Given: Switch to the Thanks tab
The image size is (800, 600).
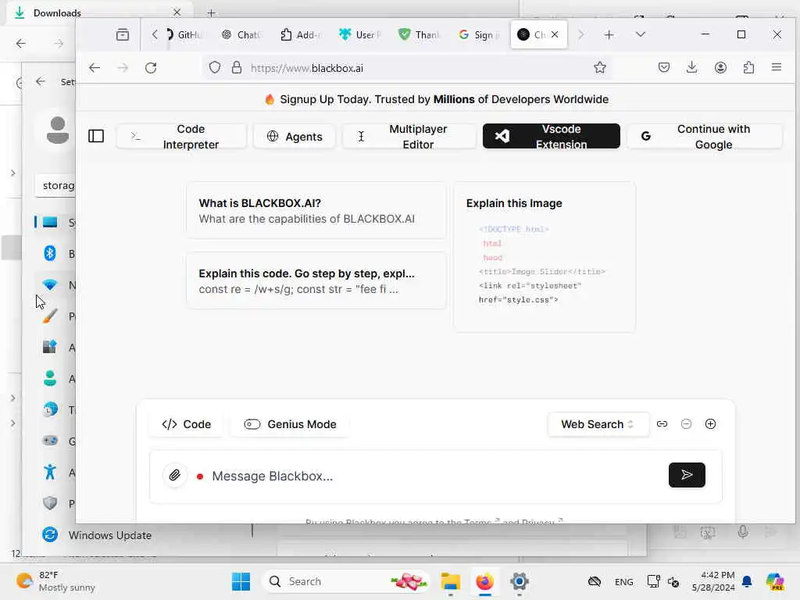Looking at the screenshot, I should pyautogui.click(x=419, y=34).
